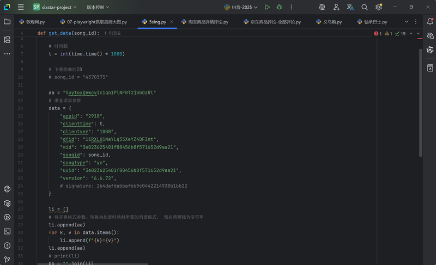Click the "dfid" key on line 18
Image resolution: width=436 pixels, height=265 pixels.
pyautogui.click(x=69, y=139)
